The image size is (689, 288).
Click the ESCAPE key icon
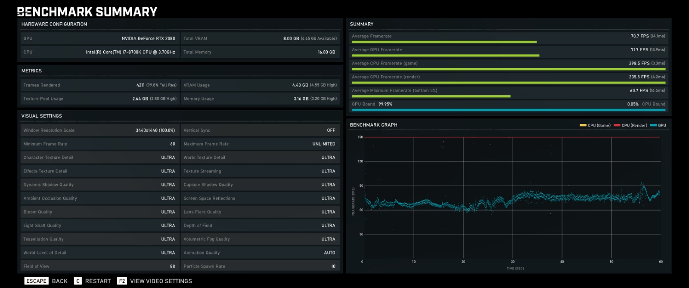coord(36,281)
